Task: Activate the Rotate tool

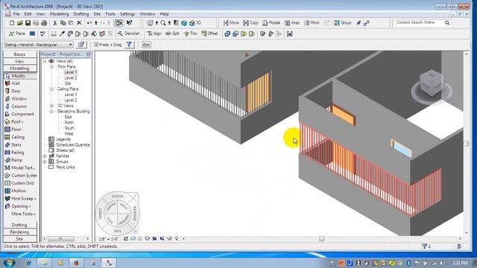Action: 271,23
